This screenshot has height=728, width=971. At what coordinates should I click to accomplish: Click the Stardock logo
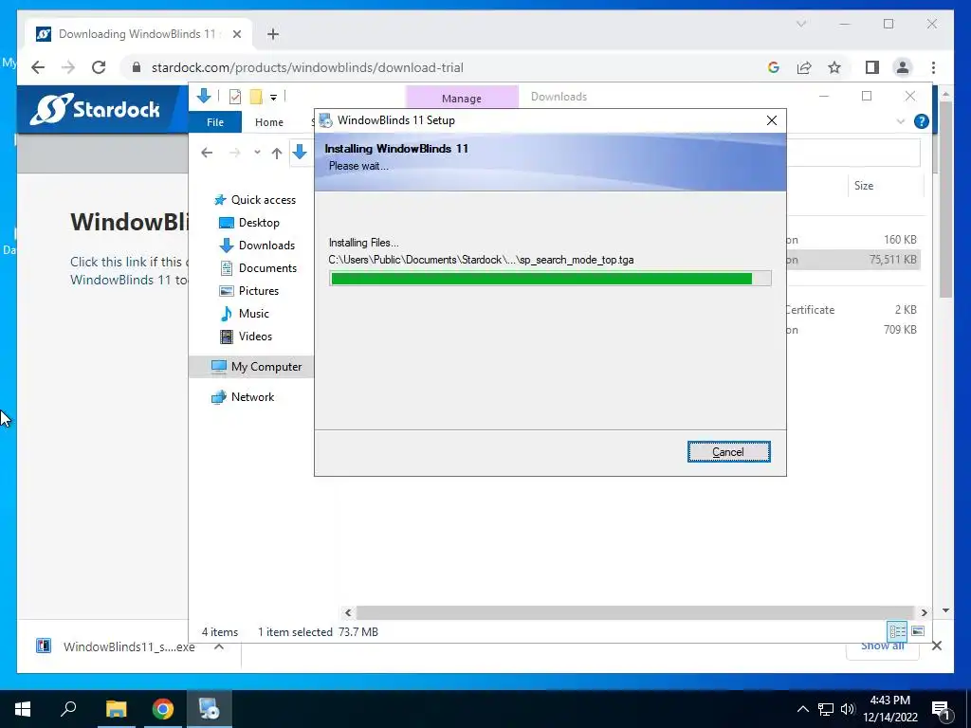[95, 110]
